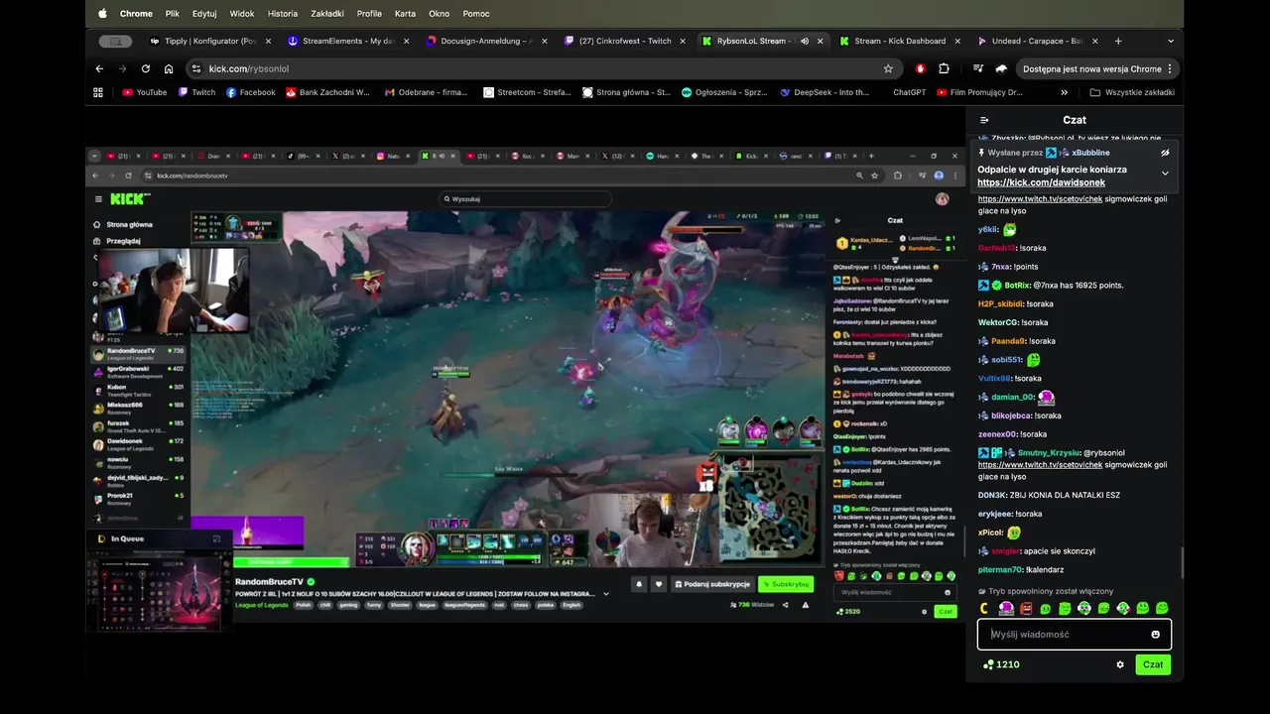Click the green Czat send button

click(x=1153, y=664)
